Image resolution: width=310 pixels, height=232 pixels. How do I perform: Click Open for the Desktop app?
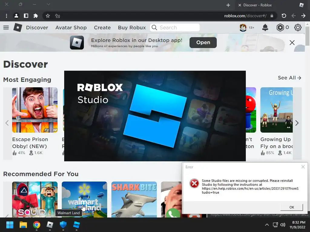click(203, 42)
